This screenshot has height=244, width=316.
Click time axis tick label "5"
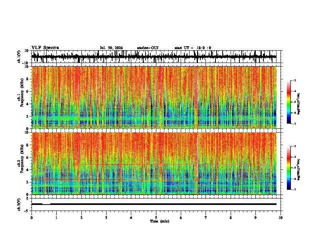coord(156,218)
